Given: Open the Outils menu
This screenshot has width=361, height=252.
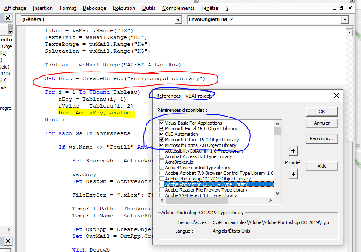Looking at the screenshot, I should coord(149,8).
